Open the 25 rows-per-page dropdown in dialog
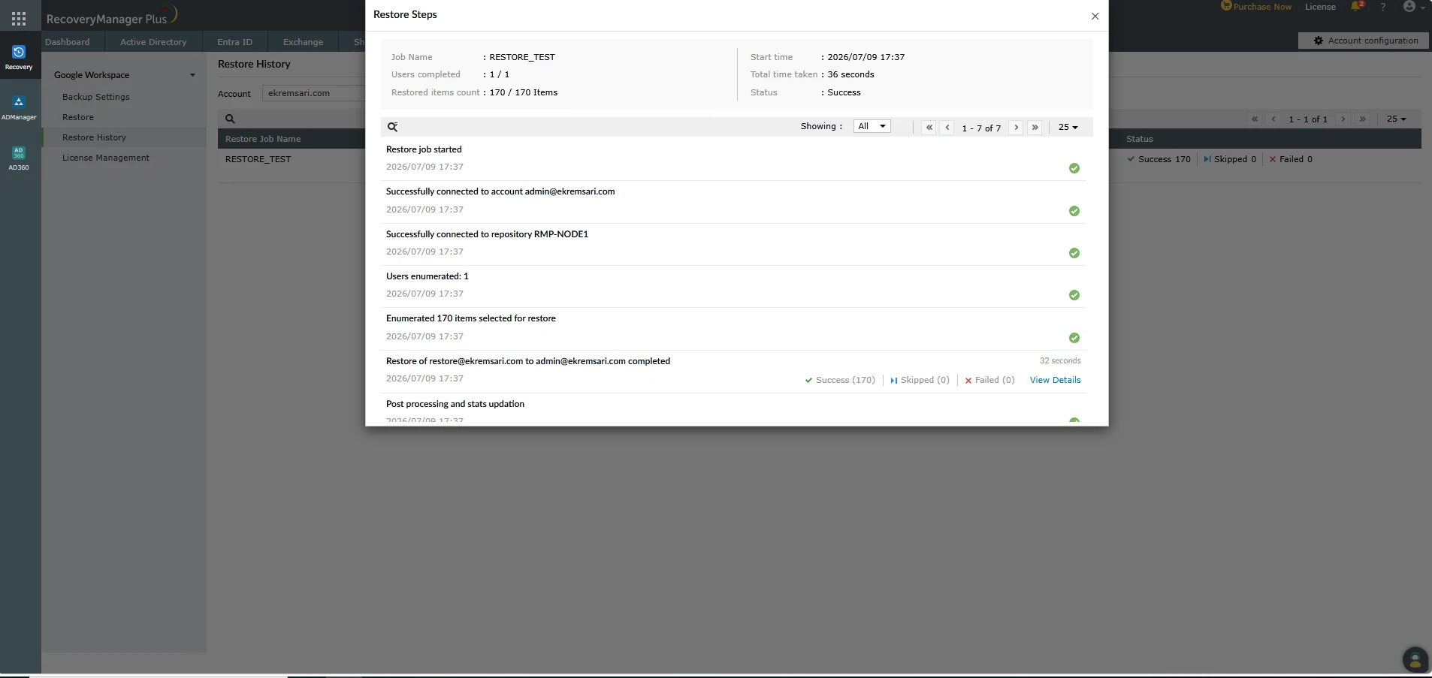 [1068, 128]
